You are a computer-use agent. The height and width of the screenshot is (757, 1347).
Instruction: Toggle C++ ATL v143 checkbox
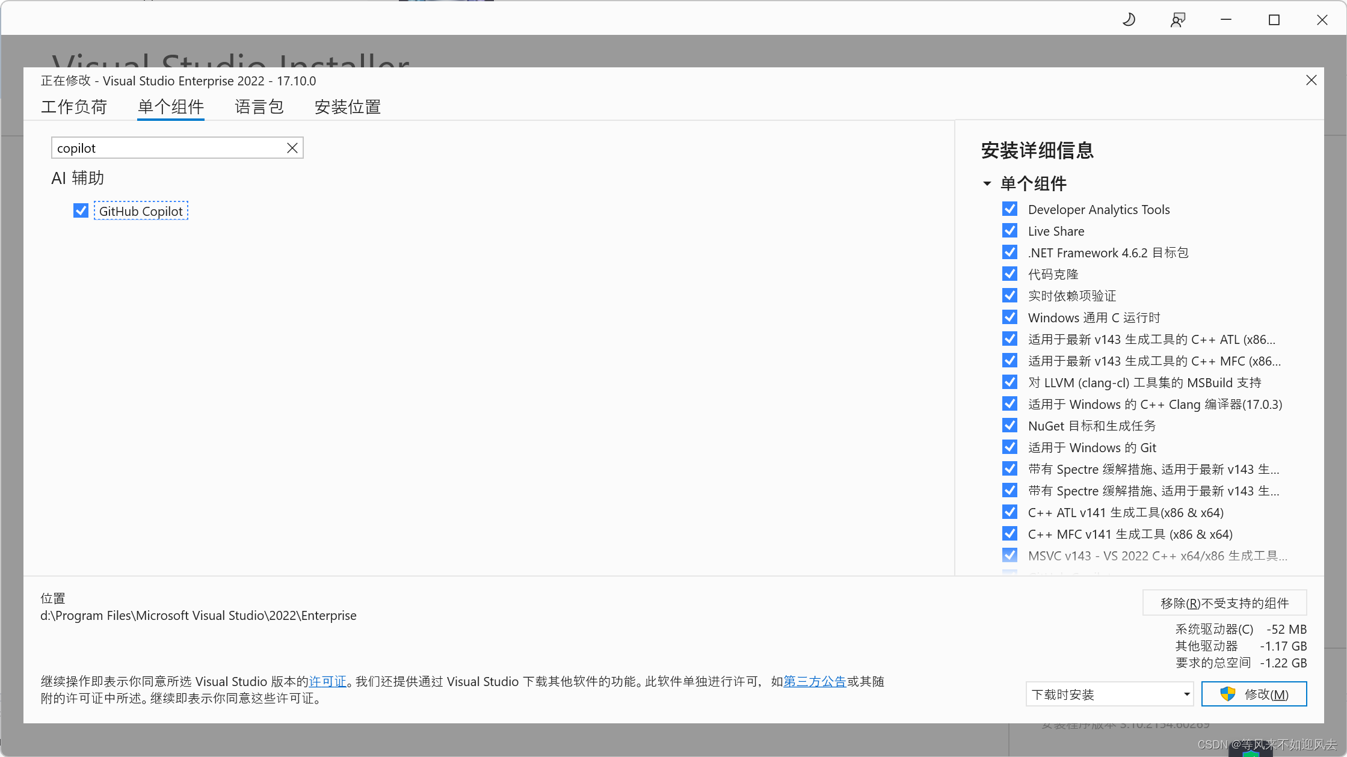(1010, 339)
